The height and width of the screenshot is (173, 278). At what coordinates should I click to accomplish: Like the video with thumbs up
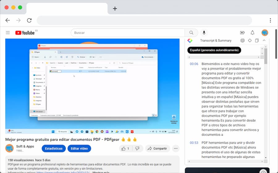pyautogui.click(x=125, y=149)
